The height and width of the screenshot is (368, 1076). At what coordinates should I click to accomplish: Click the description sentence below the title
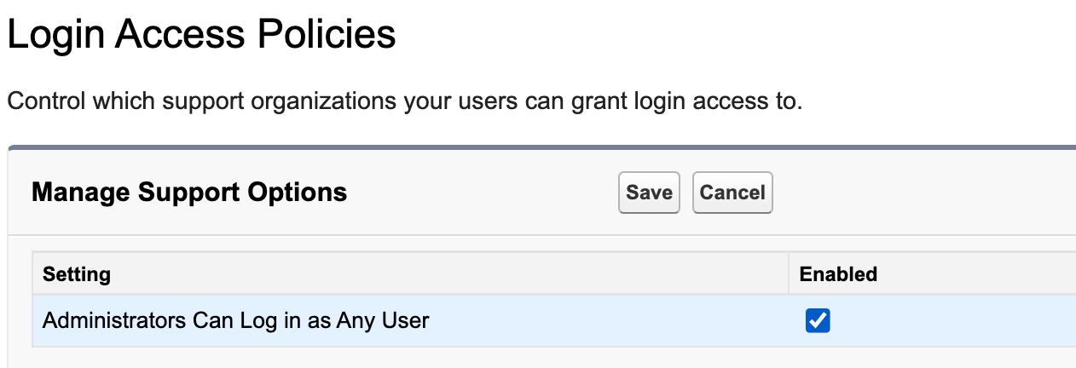405,101
